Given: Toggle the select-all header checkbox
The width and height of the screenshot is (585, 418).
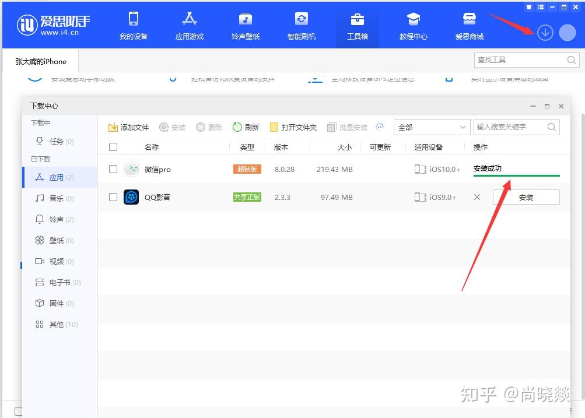Looking at the screenshot, I should (113, 147).
